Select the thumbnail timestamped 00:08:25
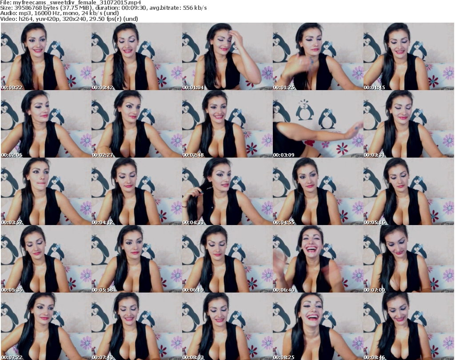455x360 pixels. pos(318,326)
